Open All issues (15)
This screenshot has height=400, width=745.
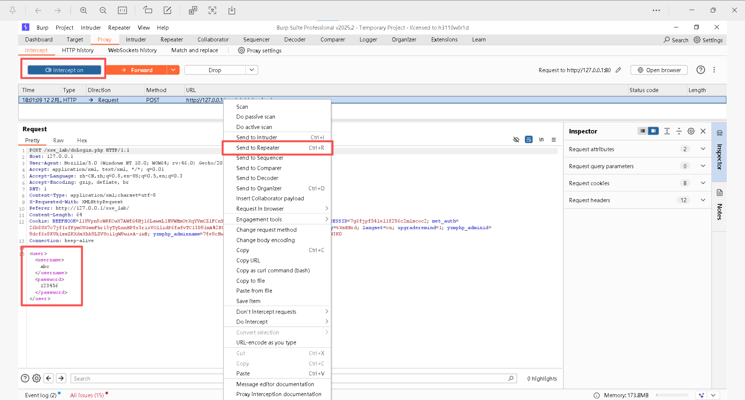[x=87, y=395]
